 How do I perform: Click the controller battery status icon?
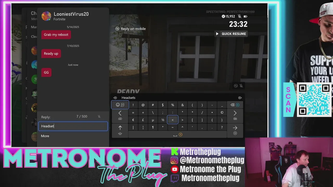pyautogui.click(x=245, y=16)
